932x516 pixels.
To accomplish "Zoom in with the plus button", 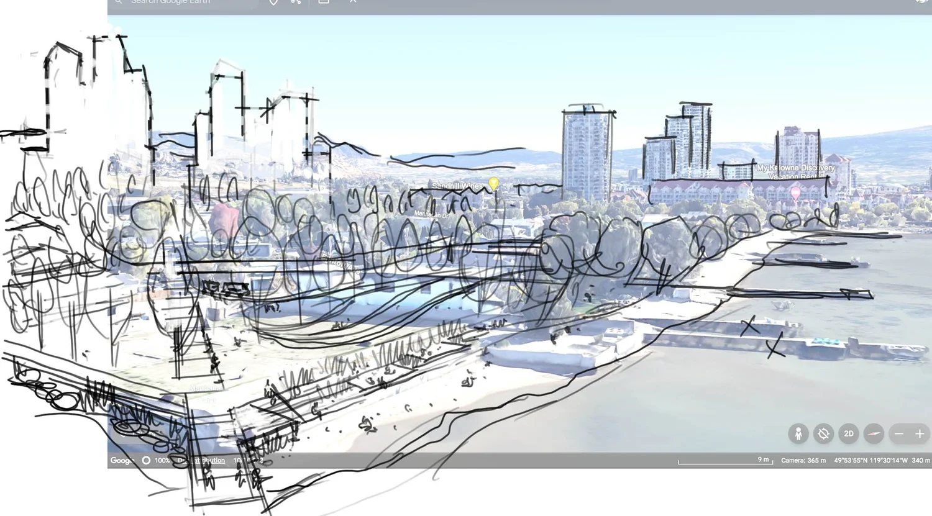I will click(920, 433).
